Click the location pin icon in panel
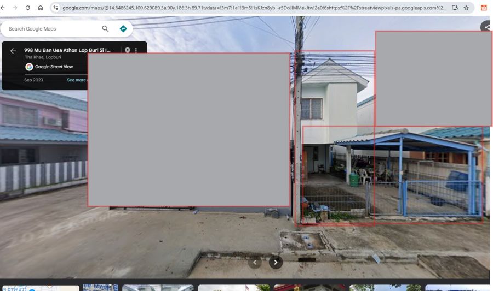Viewport: 493px width, 291px height. click(128, 50)
